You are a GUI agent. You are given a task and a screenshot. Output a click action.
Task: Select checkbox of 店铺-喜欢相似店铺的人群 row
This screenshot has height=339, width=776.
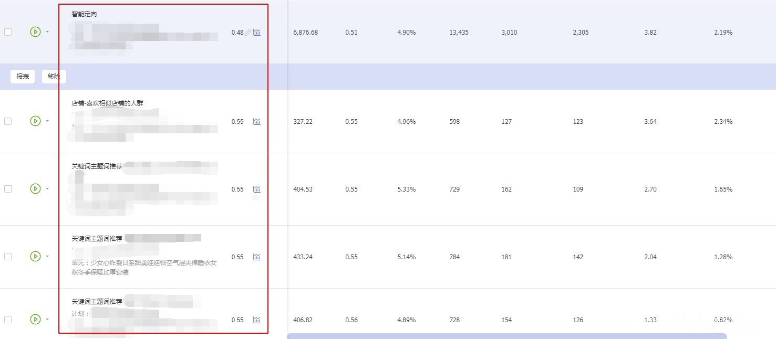(8, 121)
